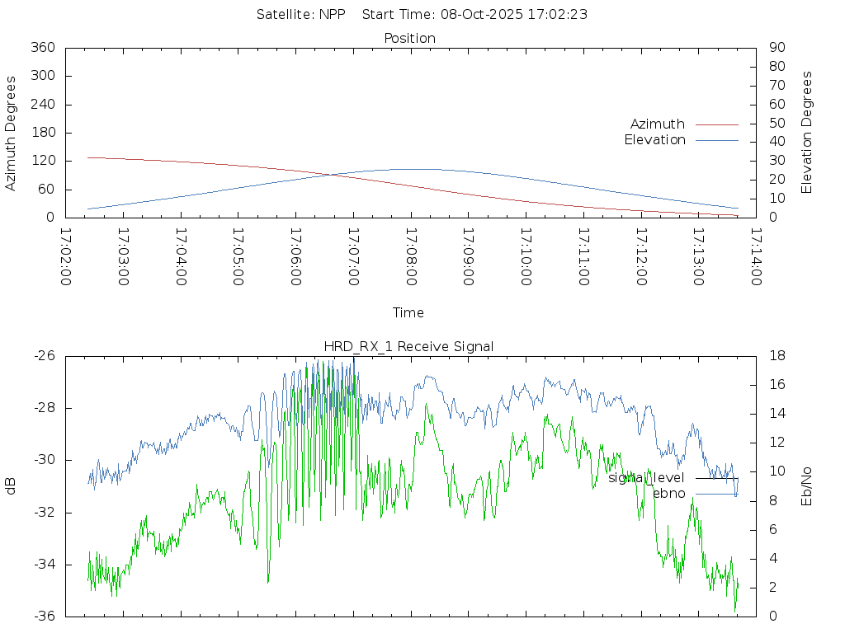Click the Time x-axis label

pos(408,313)
